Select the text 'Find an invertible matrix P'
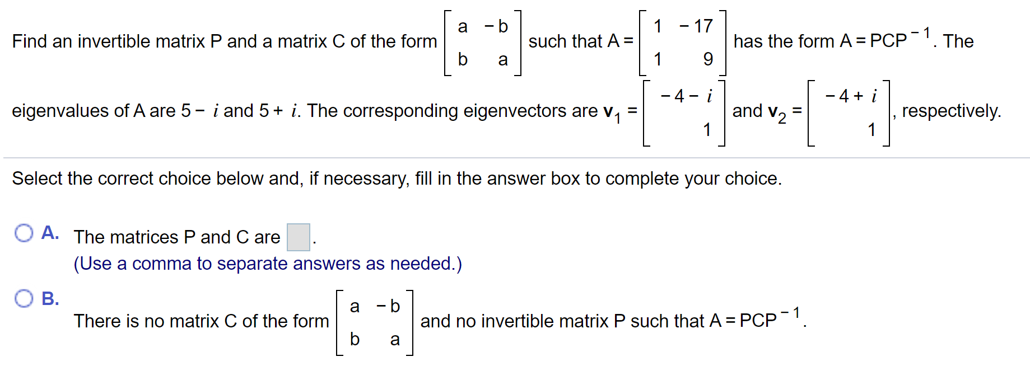The image size is (1030, 380). pyautogui.click(x=112, y=41)
